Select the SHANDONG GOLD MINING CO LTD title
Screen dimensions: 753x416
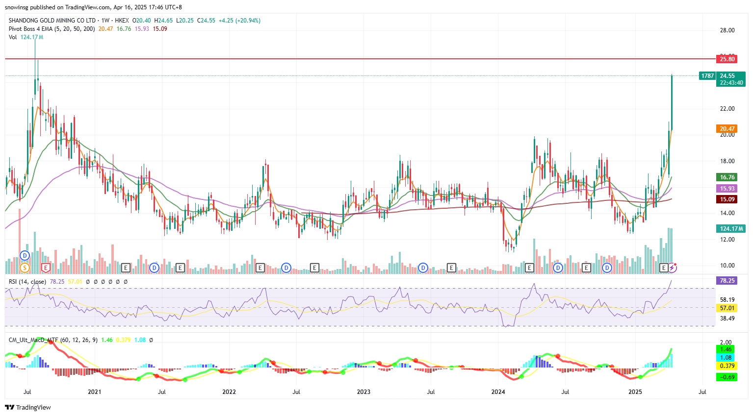coord(52,21)
